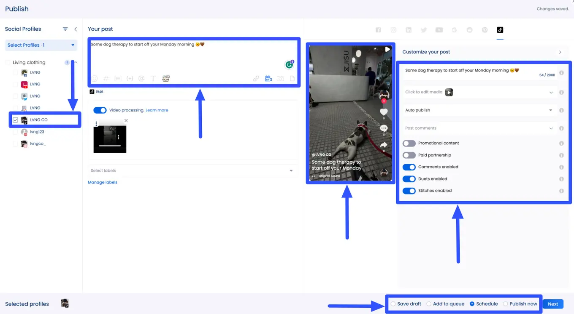
Task: Enable the Paid partnership toggle
Action: click(x=409, y=155)
